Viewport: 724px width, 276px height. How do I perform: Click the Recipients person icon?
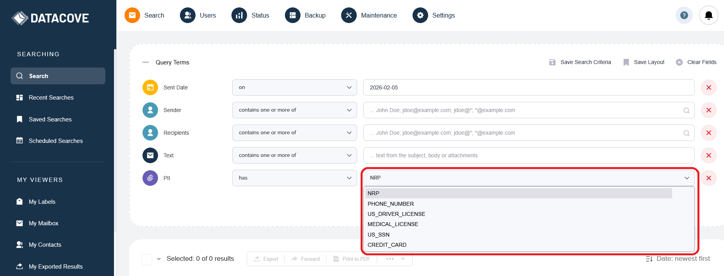pos(150,133)
